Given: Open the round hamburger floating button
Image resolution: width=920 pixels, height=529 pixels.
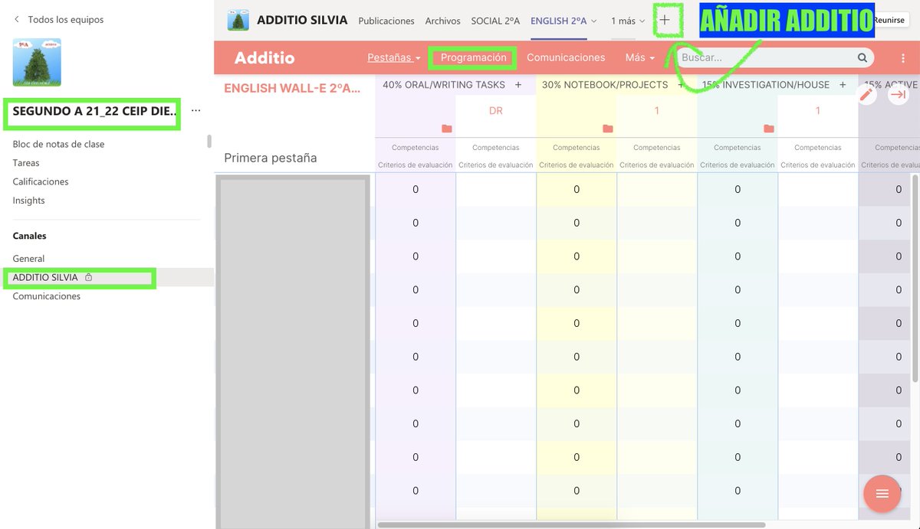Looking at the screenshot, I should (882, 494).
